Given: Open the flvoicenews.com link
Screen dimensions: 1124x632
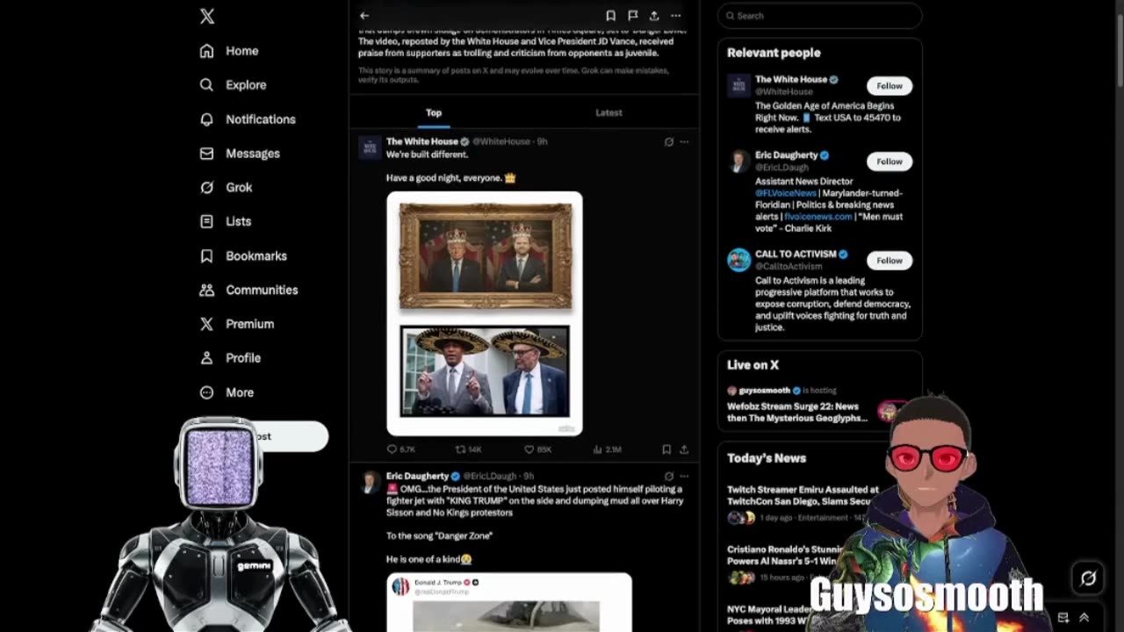Looking at the screenshot, I should (818, 217).
